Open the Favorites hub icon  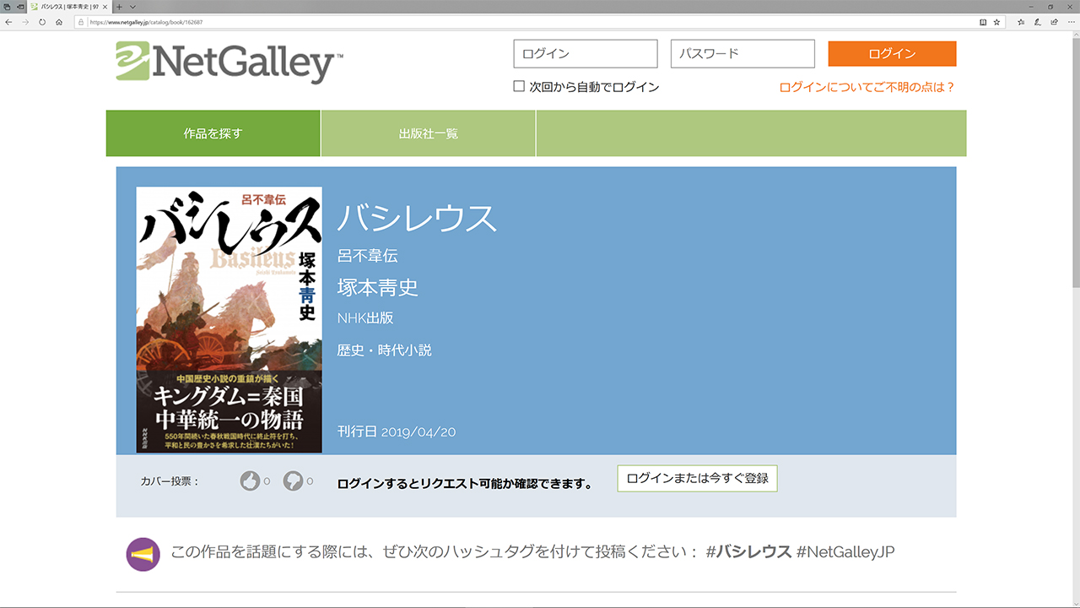1021,22
